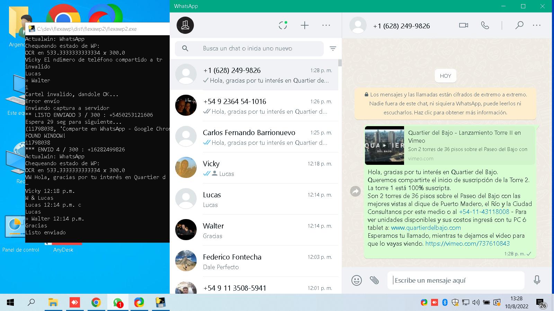Open Carlos Fernando Barrionuevo's chat
The image size is (554, 311).
(x=254, y=137)
